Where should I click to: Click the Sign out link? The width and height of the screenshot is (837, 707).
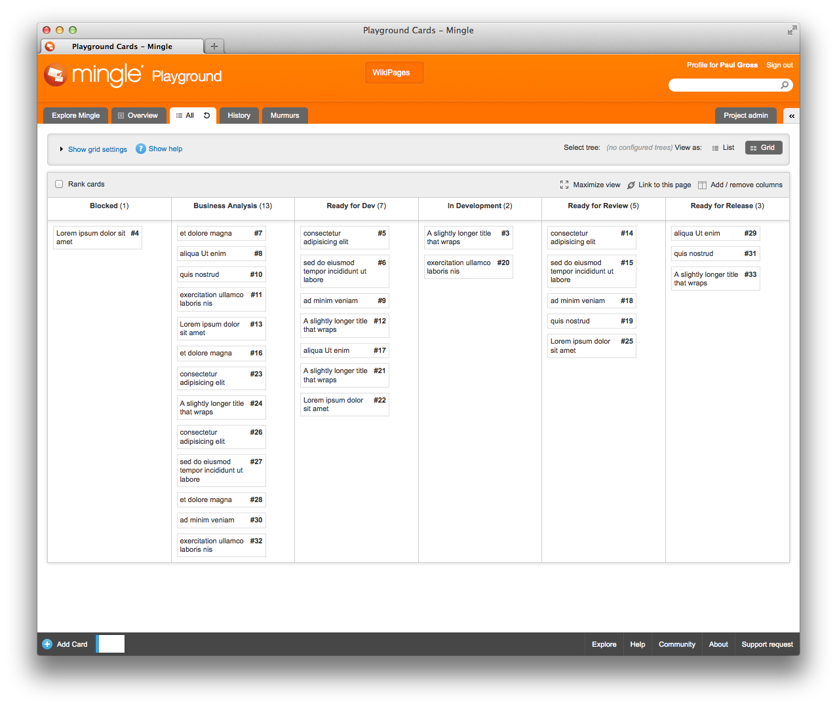click(x=779, y=65)
